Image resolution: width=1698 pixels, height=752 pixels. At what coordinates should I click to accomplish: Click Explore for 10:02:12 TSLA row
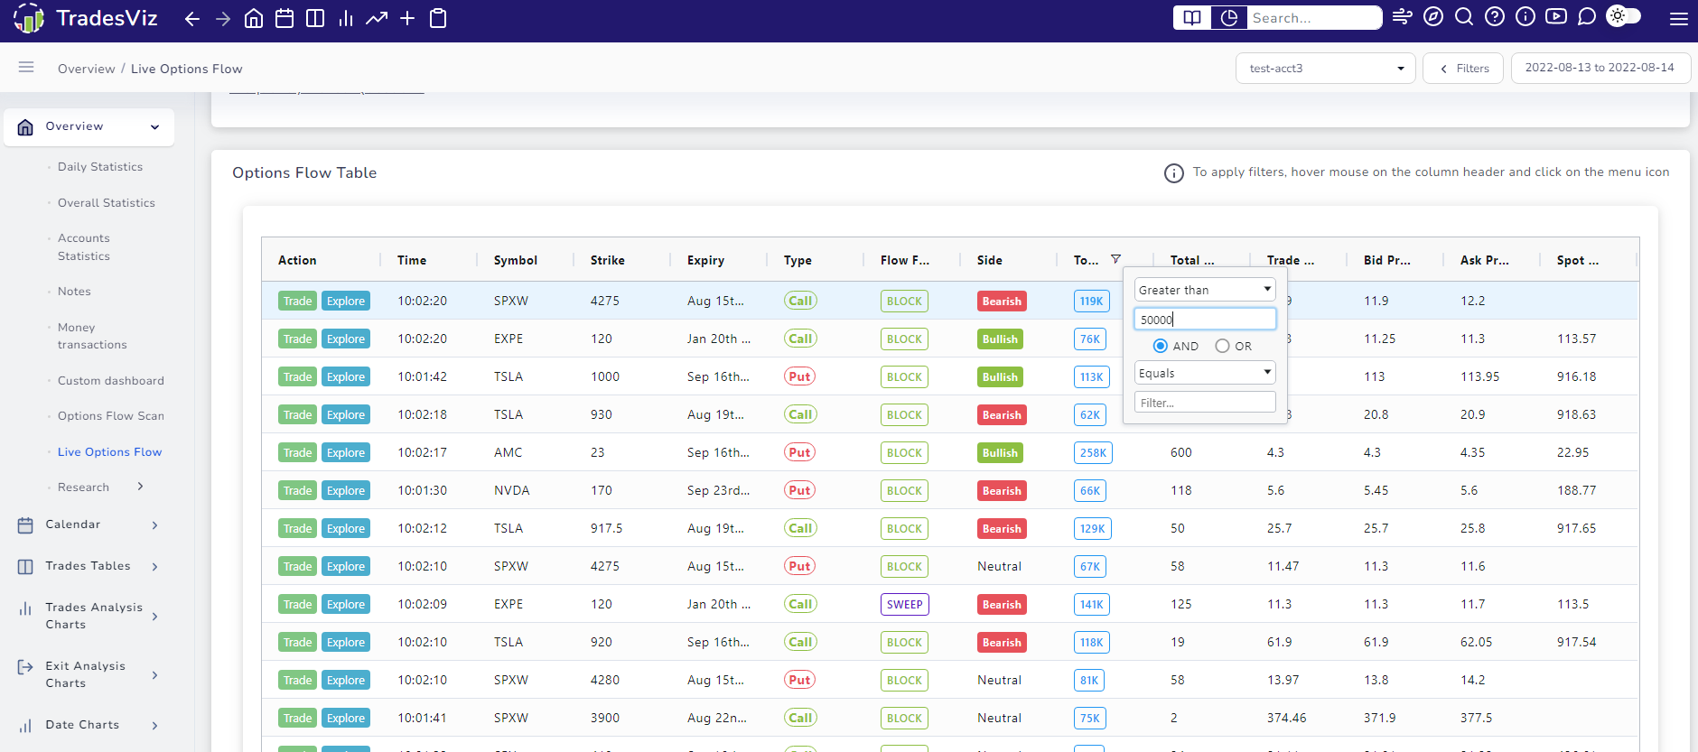pyautogui.click(x=346, y=528)
